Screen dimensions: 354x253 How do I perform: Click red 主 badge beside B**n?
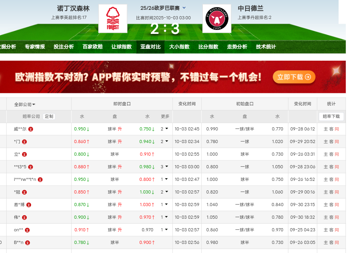click(28, 242)
